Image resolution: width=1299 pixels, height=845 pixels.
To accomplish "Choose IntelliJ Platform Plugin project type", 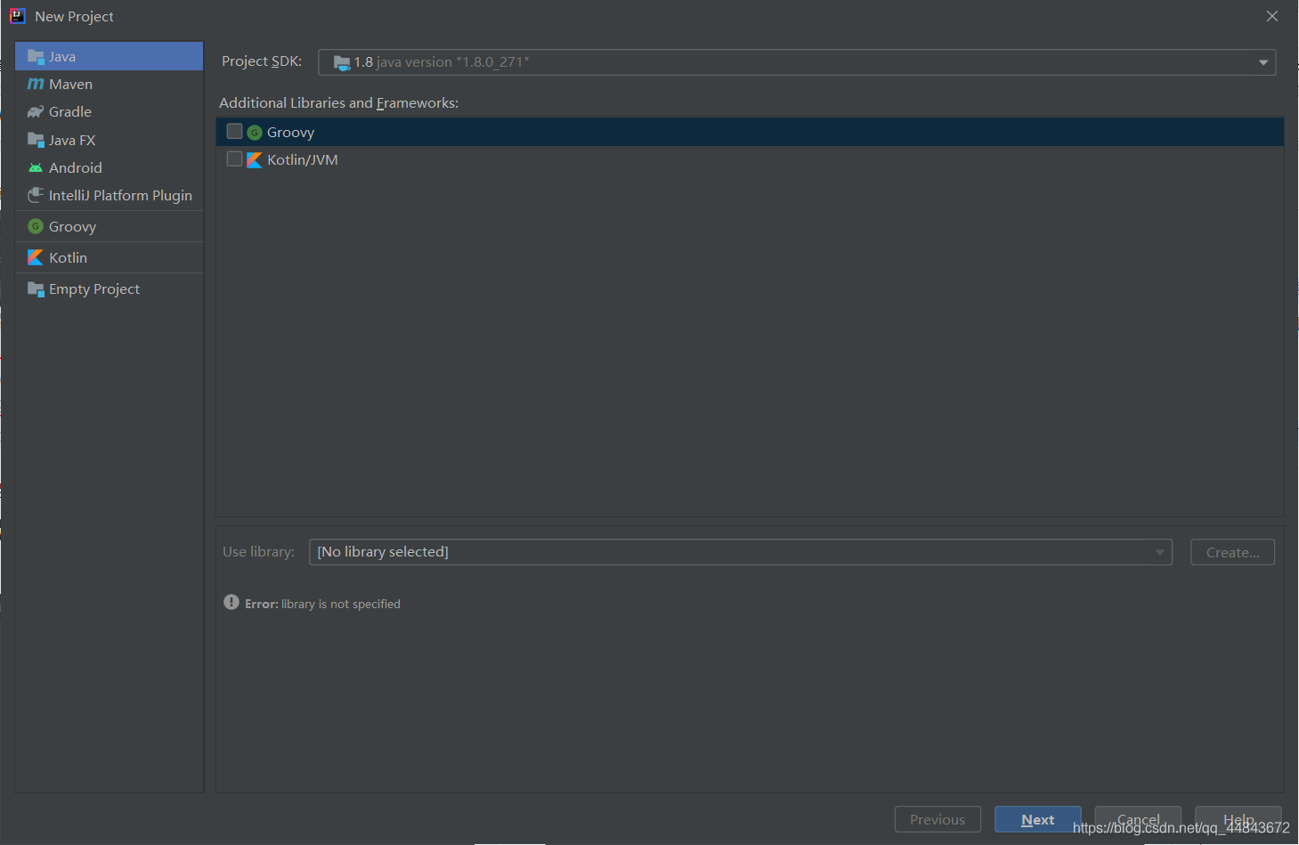I will [110, 195].
